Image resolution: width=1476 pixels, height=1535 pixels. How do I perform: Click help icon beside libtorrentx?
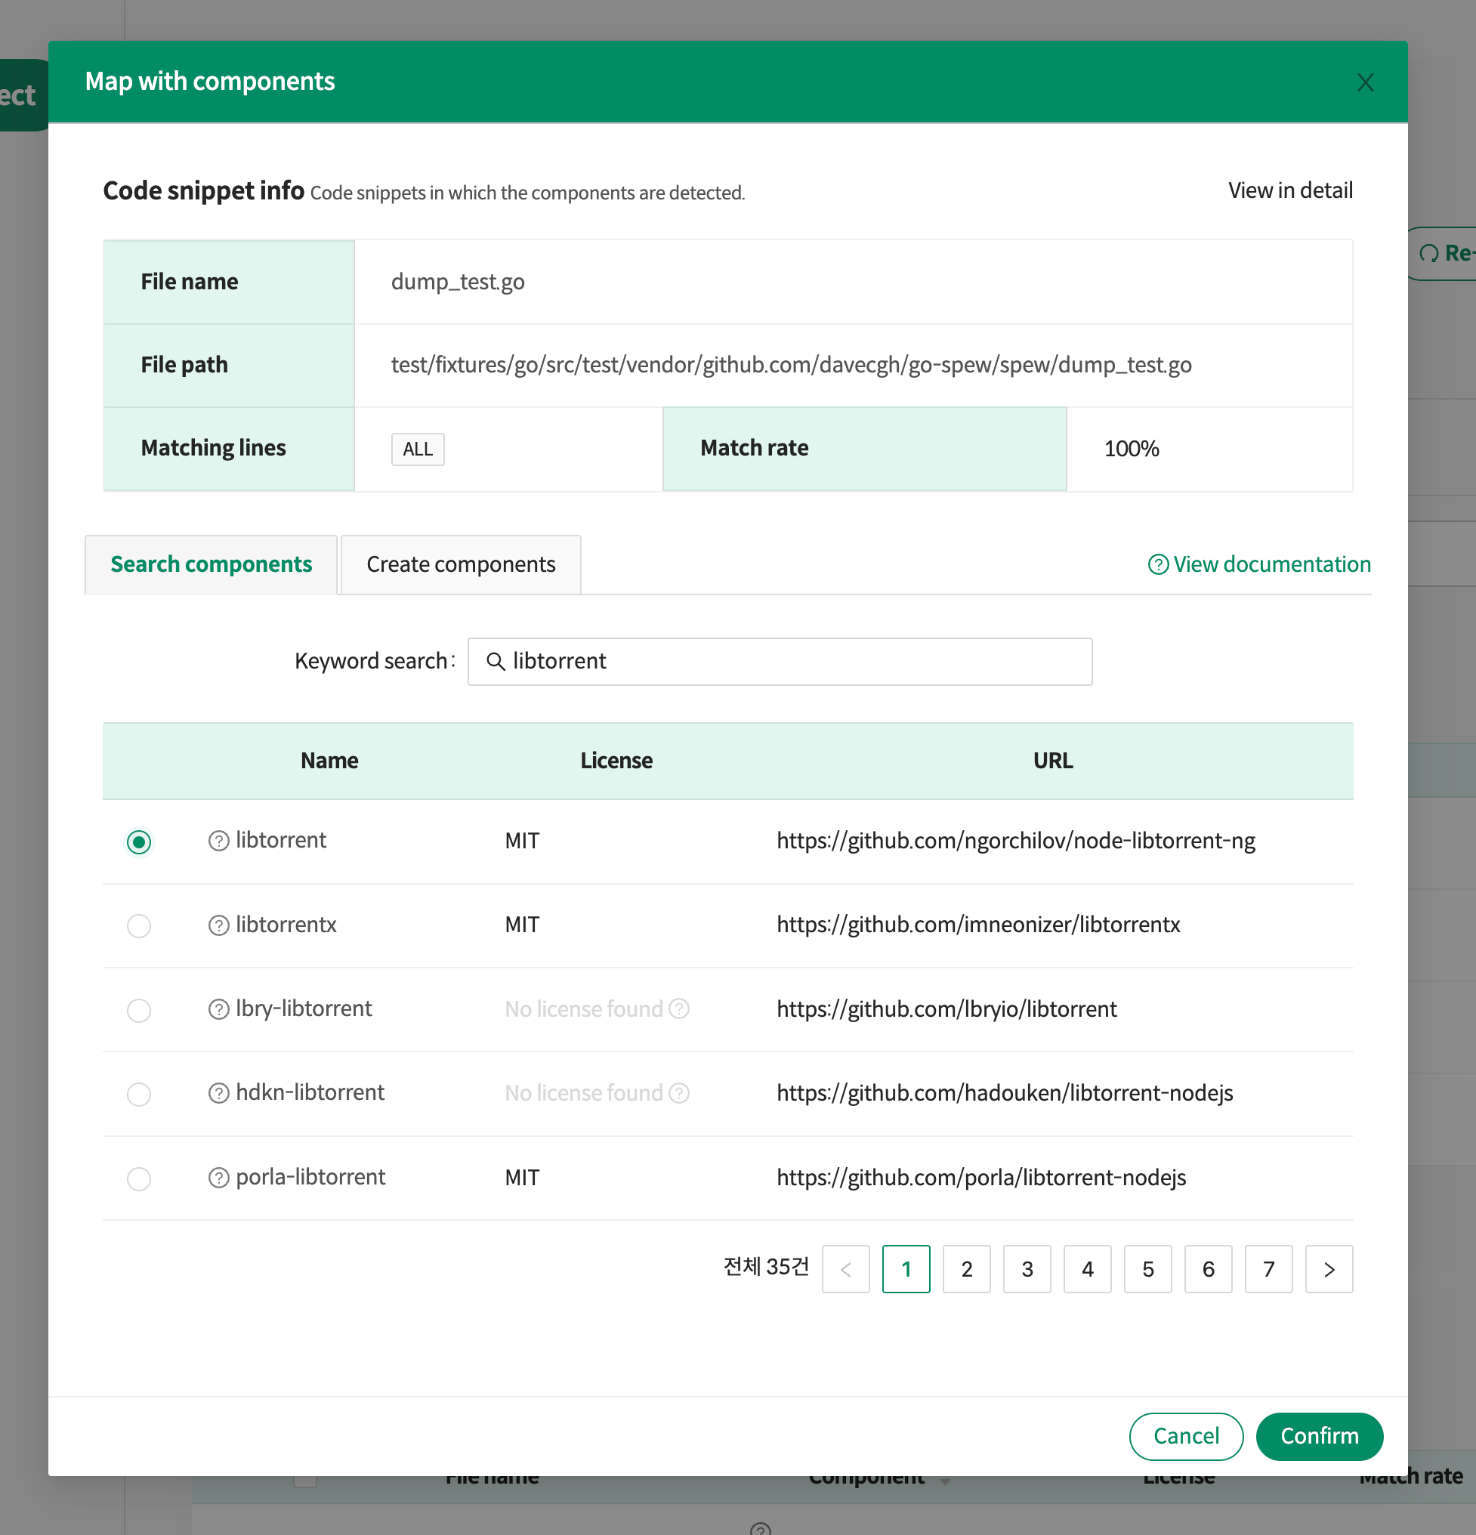[x=218, y=925]
